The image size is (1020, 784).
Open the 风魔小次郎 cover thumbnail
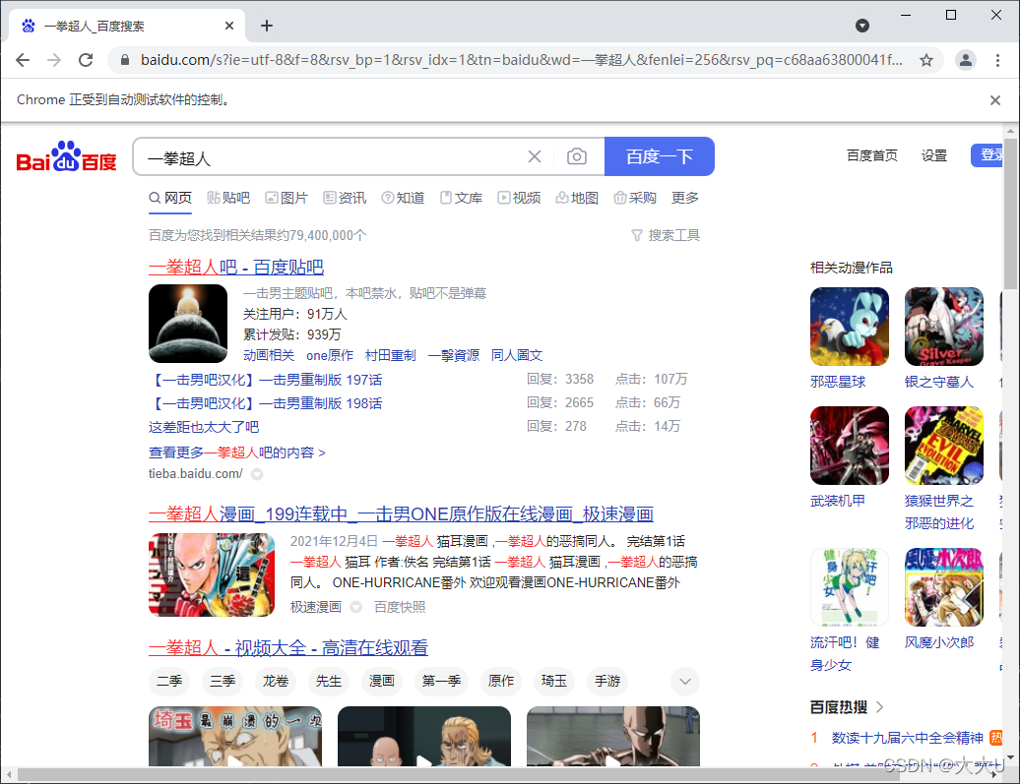[x=944, y=587]
